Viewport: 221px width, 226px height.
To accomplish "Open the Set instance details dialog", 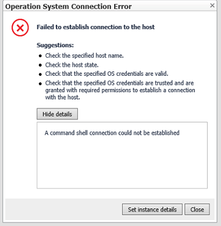I will 152,210.
